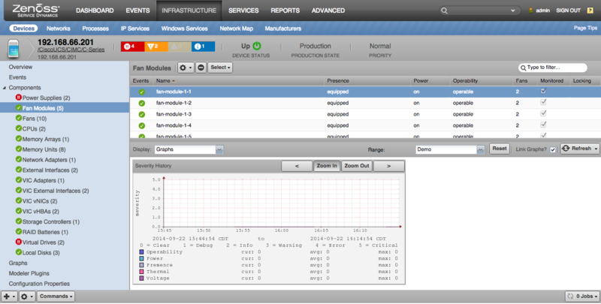Collapse the Components tree node

click(5, 88)
